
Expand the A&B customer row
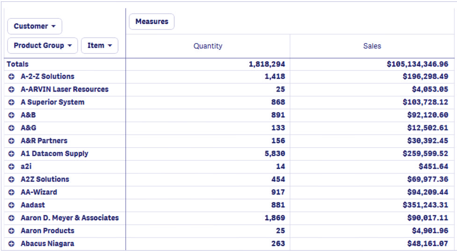tap(11, 115)
